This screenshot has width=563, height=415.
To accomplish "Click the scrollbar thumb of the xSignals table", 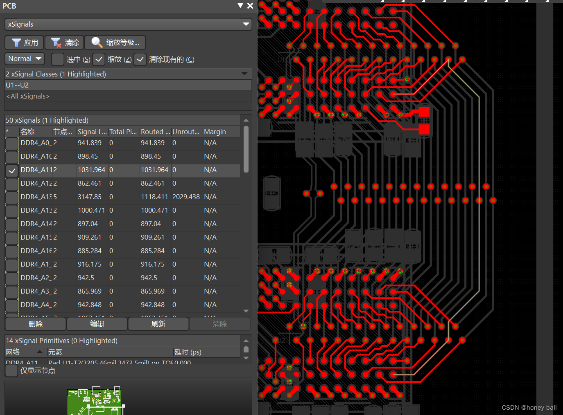I will [x=246, y=147].
